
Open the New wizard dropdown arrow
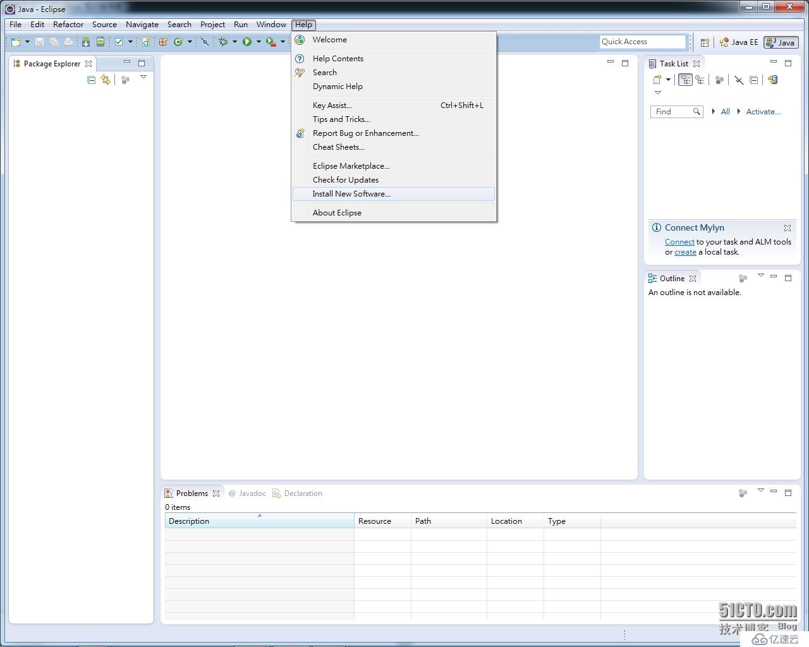(27, 42)
